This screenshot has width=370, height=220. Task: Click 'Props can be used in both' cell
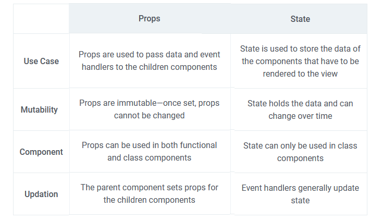150,151
